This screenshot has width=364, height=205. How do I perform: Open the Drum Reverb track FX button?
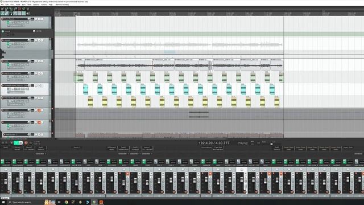tap(8, 22)
